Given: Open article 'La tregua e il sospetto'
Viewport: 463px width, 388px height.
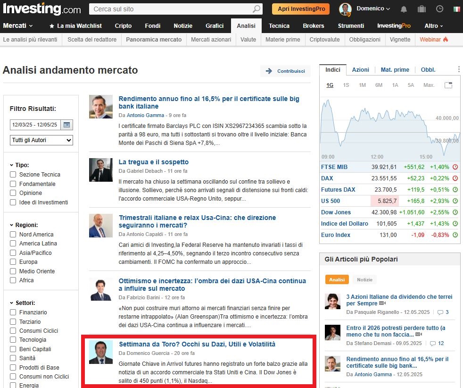Looking at the screenshot, I should tap(154, 162).
